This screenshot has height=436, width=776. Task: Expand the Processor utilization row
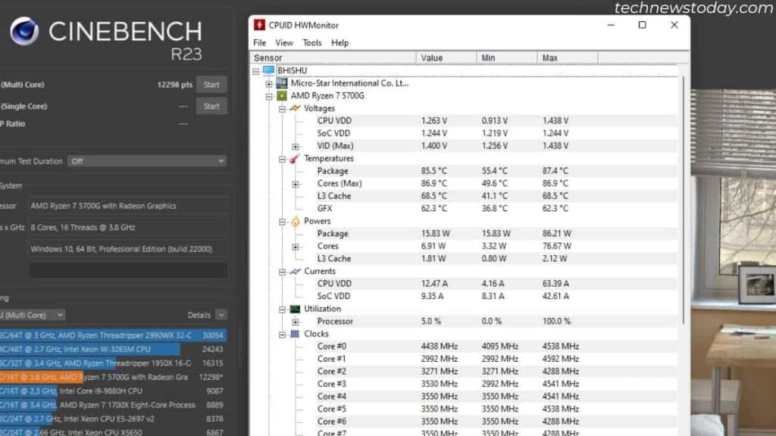296,322
